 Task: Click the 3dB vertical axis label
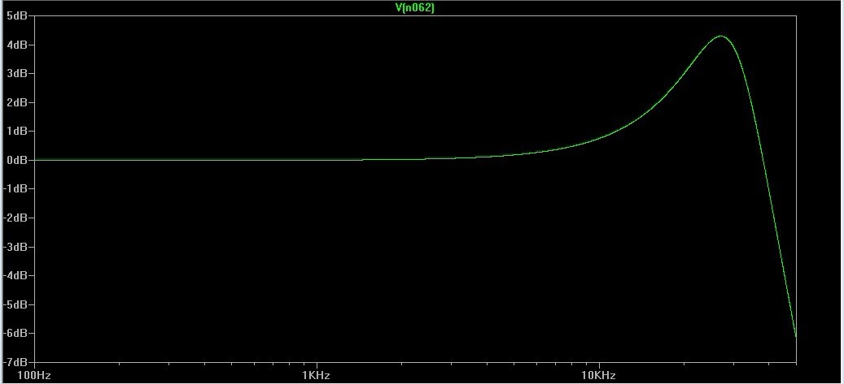[x=16, y=74]
